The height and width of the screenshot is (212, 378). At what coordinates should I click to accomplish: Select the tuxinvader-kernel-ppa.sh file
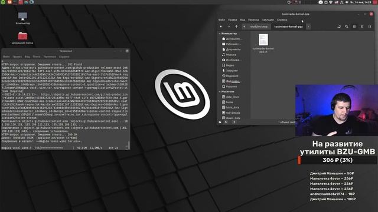coord(263,43)
